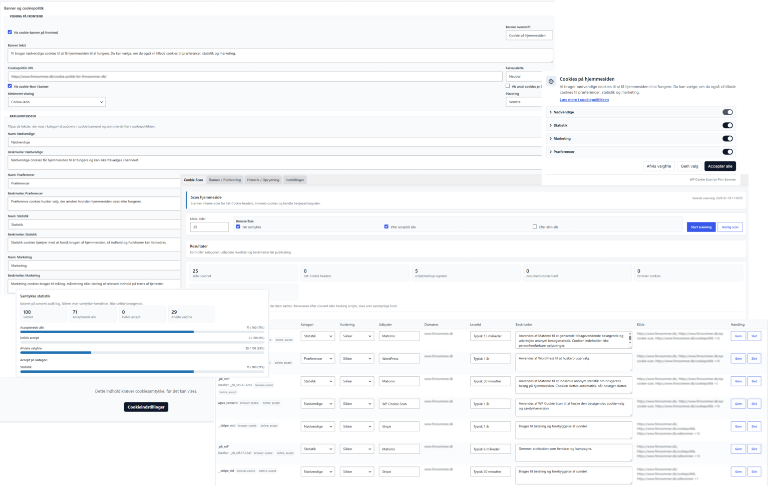
Task: Click the cookie icon in the banner preview
Action: point(551,81)
